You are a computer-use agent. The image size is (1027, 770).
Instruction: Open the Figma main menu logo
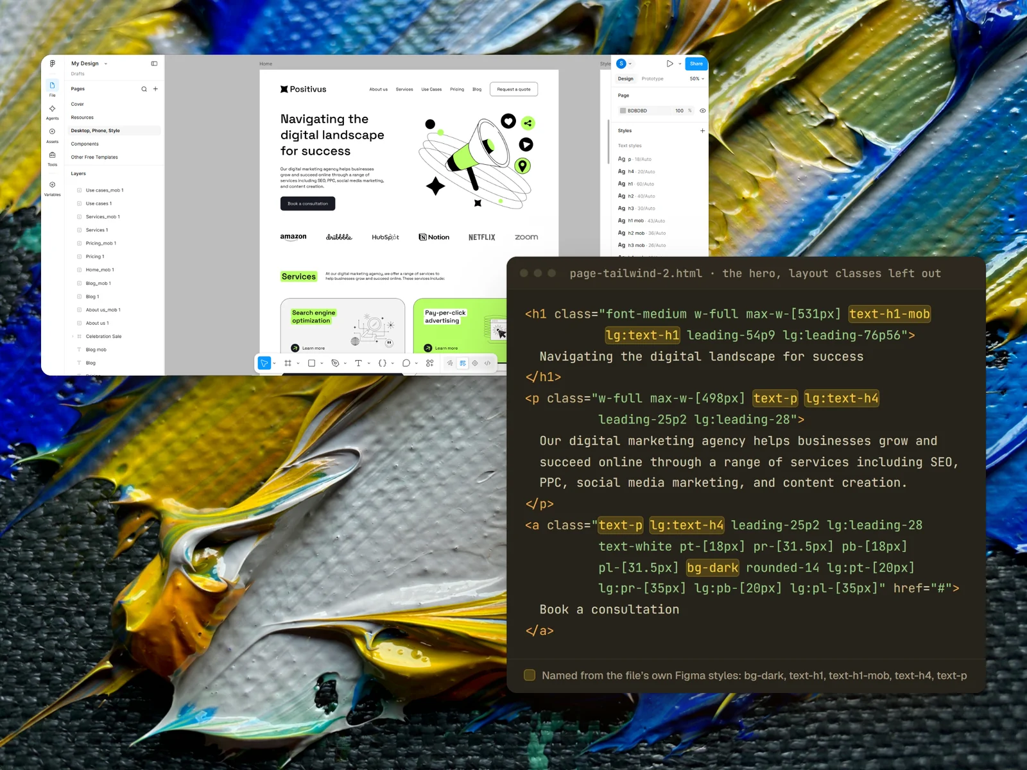[53, 64]
